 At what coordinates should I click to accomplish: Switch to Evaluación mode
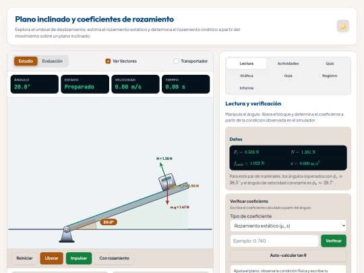tap(52, 61)
